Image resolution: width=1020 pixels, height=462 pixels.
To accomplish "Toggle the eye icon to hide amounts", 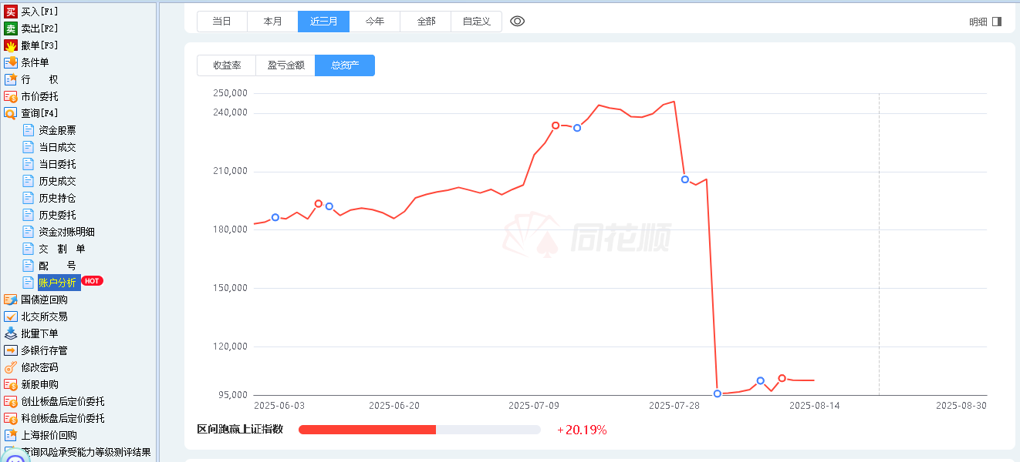I will click(518, 22).
